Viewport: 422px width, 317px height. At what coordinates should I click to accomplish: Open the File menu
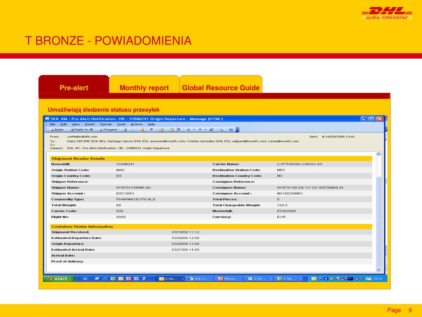click(53, 124)
